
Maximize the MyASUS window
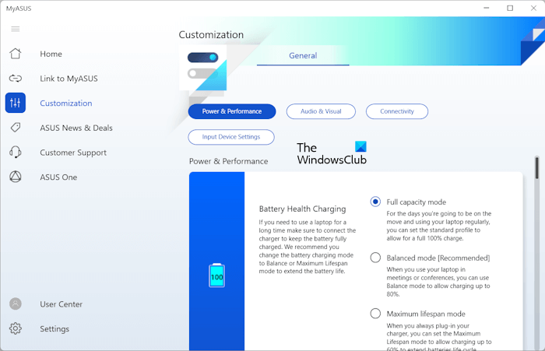click(510, 8)
